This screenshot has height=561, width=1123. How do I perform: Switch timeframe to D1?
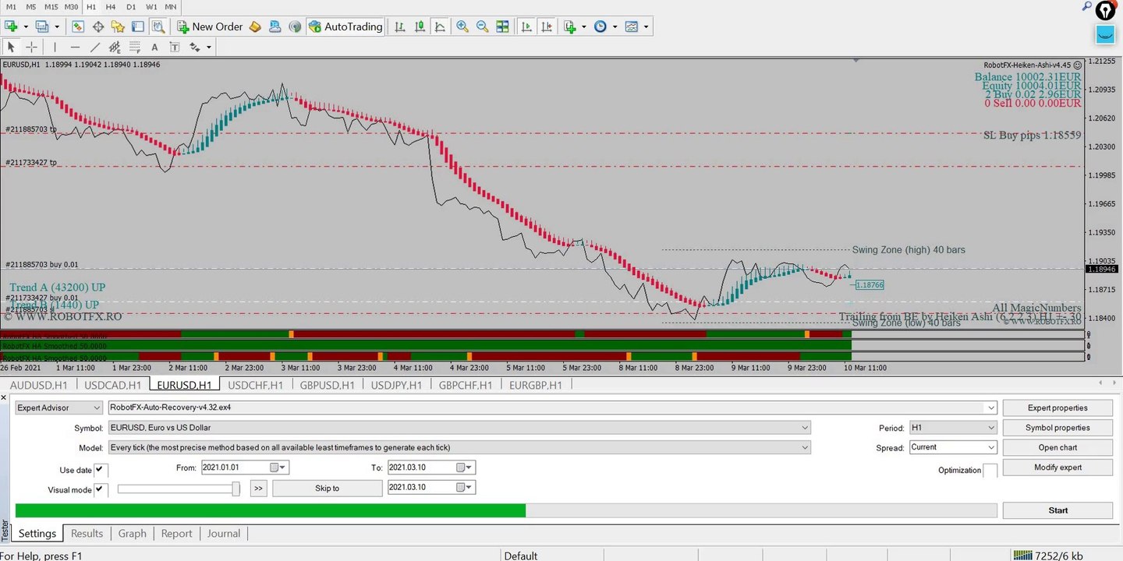[131, 6]
